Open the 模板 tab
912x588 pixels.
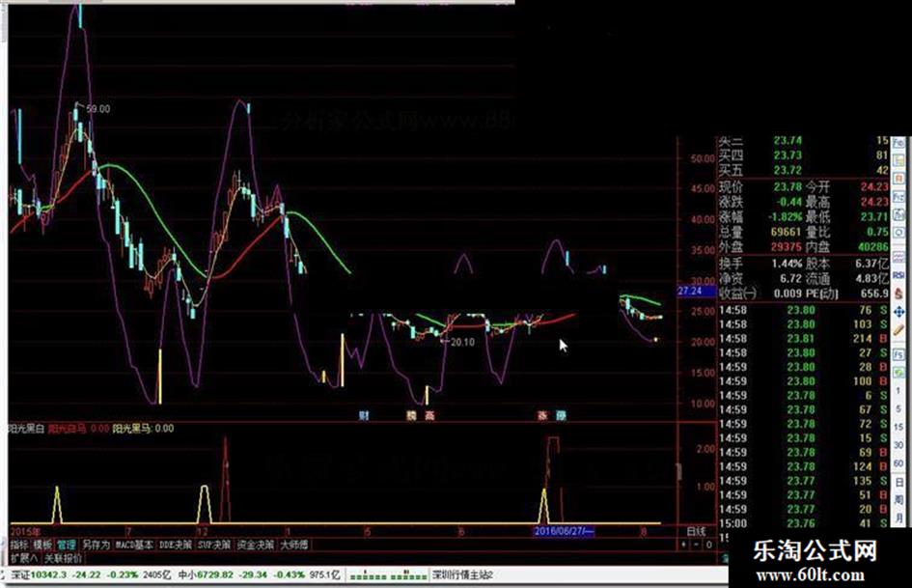click(42, 545)
